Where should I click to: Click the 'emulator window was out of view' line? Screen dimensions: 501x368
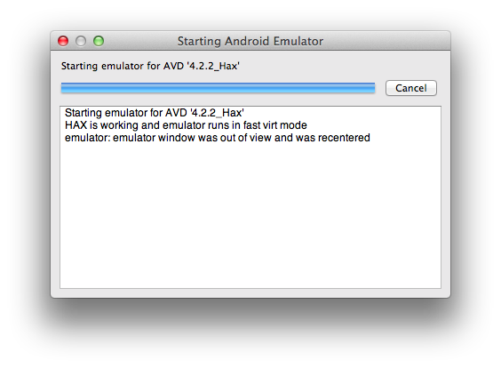218,138
